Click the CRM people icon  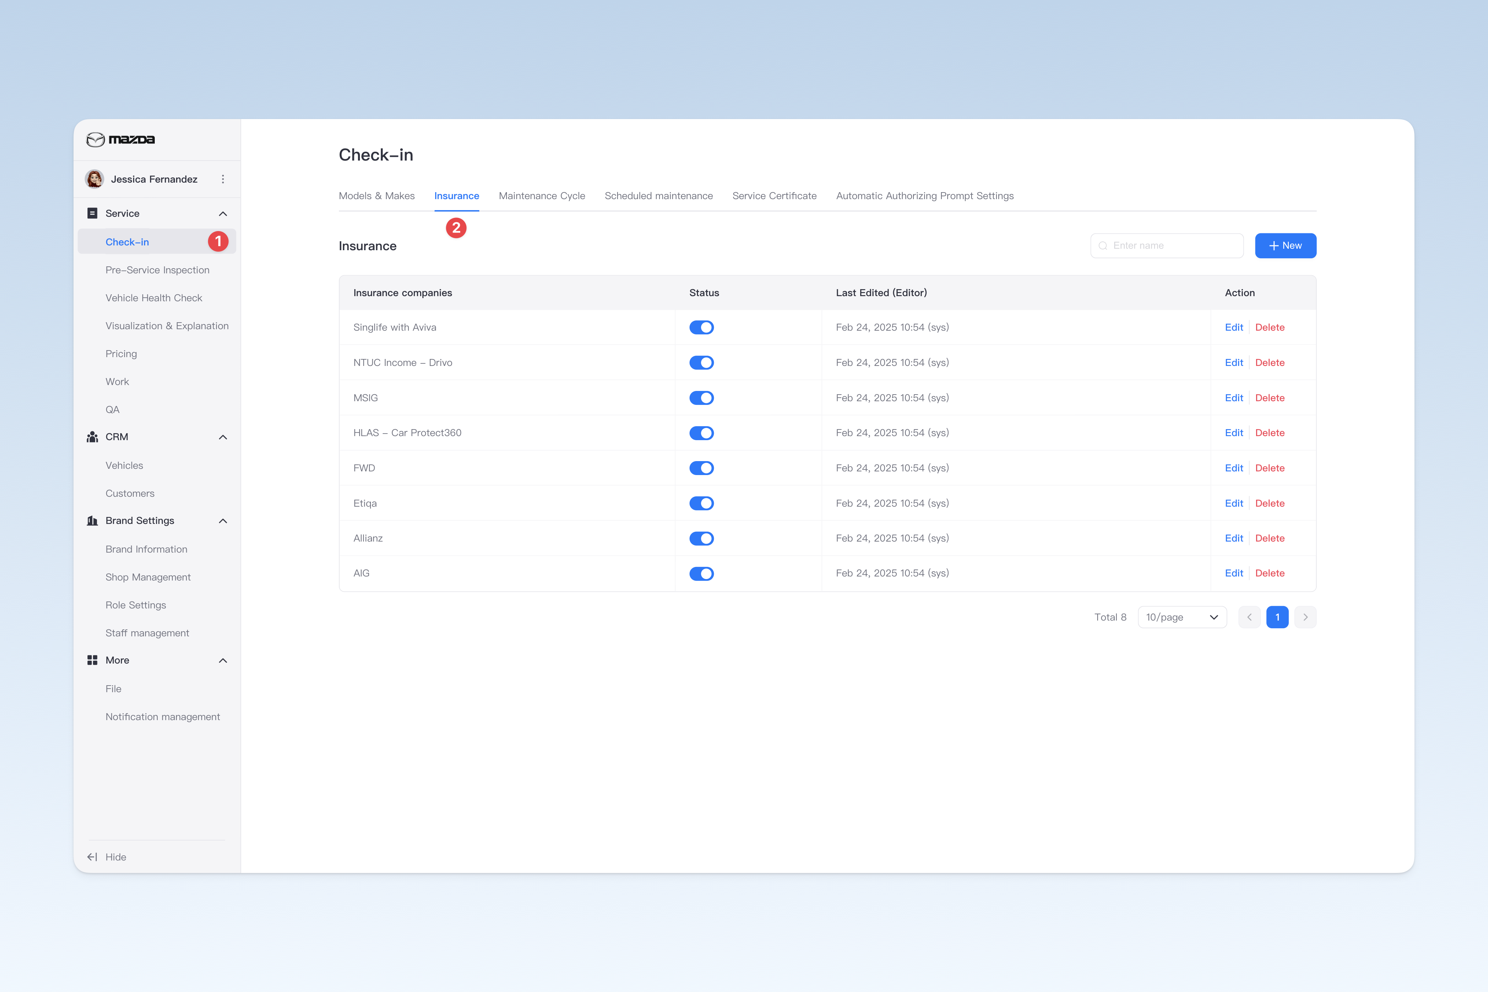pyautogui.click(x=92, y=437)
